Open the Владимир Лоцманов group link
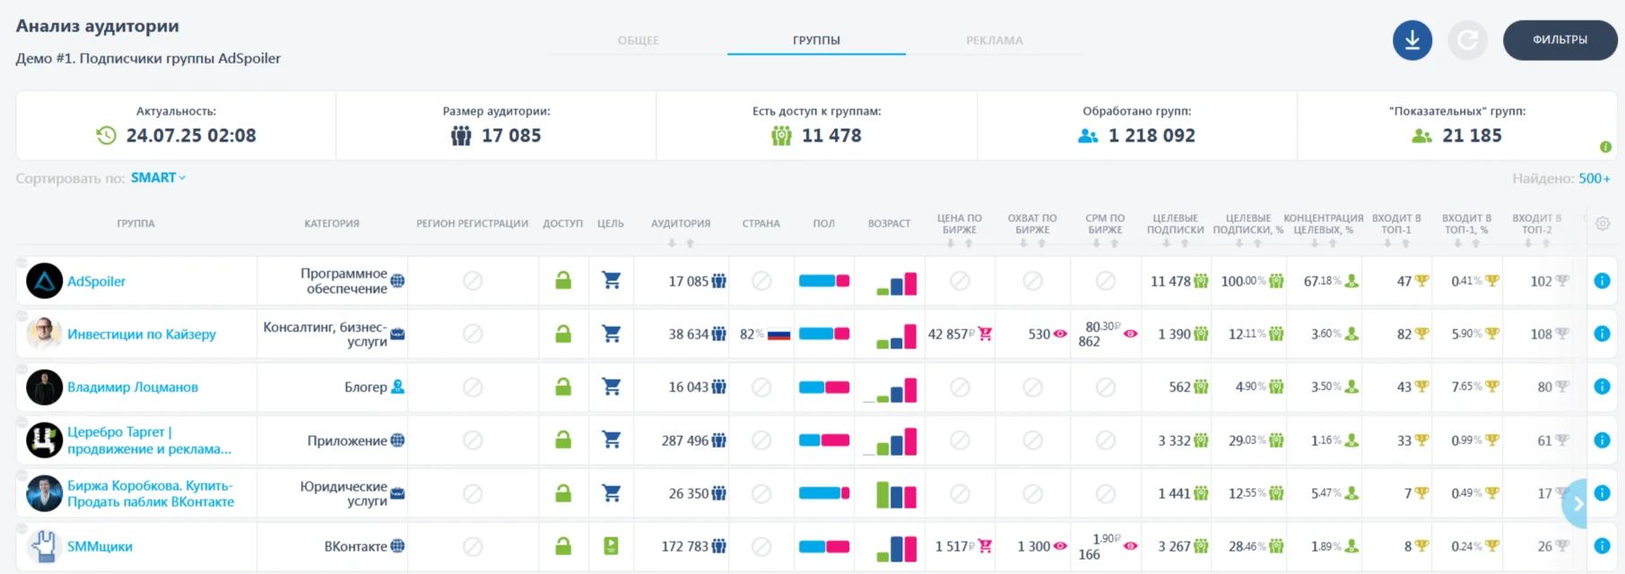This screenshot has height=574, width=1625. pos(133,387)
